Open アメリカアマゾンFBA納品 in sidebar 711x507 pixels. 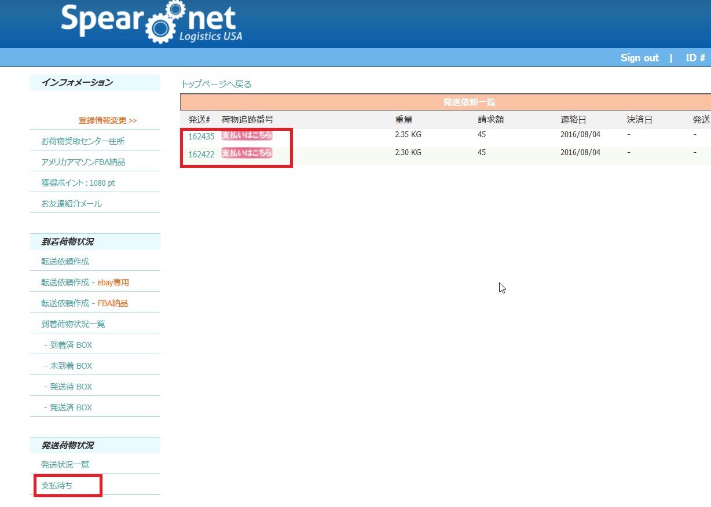(x=83, y=162)
